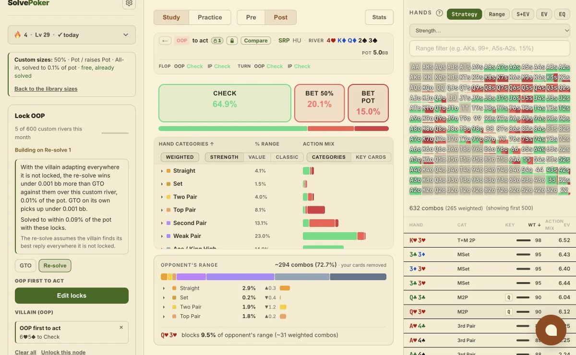Click the back arrow beside OOP
Viewport: 576px width, 355px height.
click(166, 41)
